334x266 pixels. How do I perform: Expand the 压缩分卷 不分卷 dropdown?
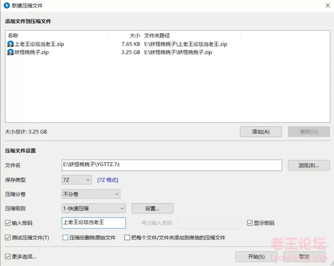tap(91, 194)
